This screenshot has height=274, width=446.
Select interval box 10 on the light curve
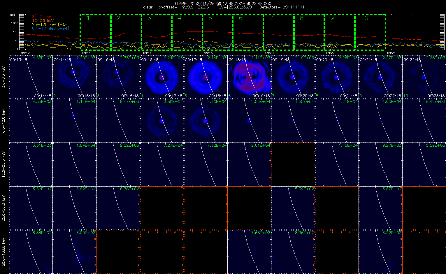coord(370,32)
